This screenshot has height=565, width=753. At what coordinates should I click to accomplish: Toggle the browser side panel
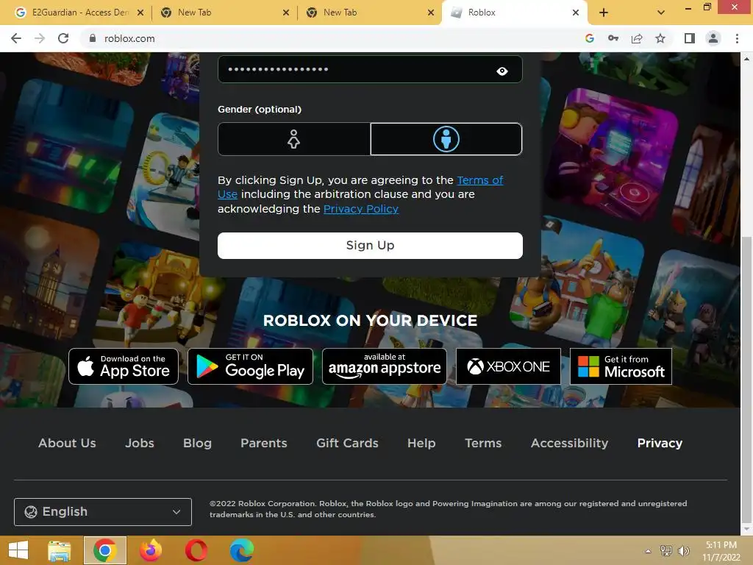coord(690,38)
